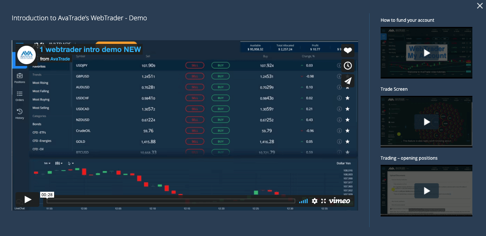The width and height of the screenshot is (486, 236).
Task: Open the candlestick chart type dropdown
Action: pos(59,163)
